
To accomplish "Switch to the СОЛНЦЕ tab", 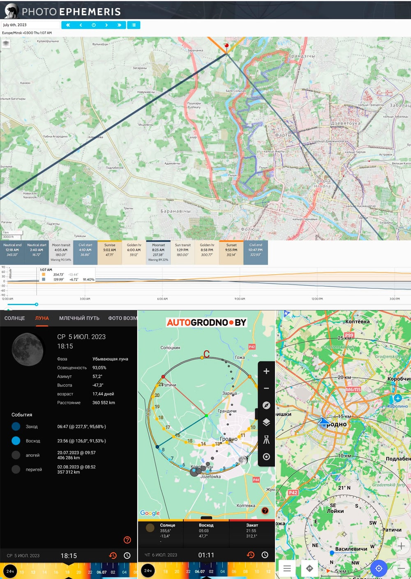I will click(15, 318).
